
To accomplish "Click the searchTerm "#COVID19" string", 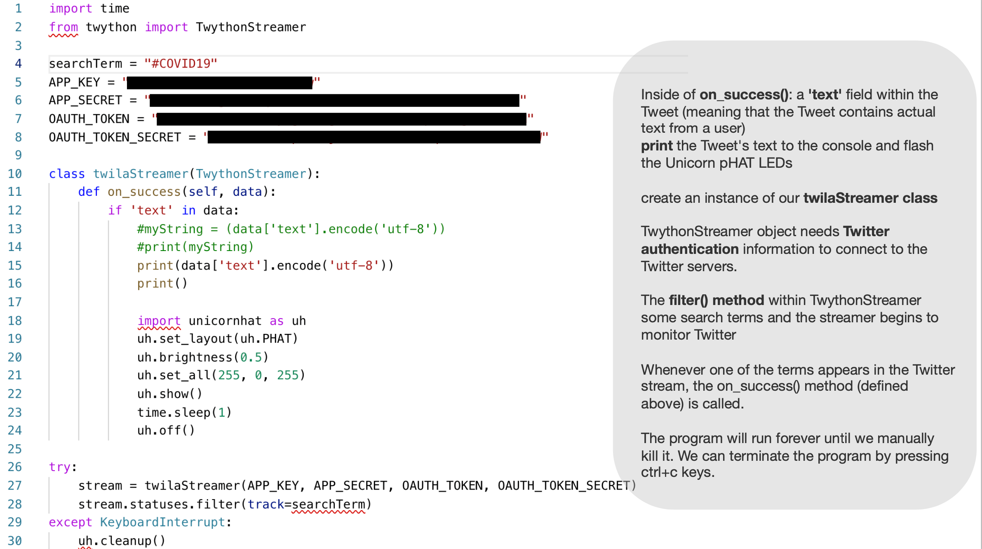I will tap(181, 64).
